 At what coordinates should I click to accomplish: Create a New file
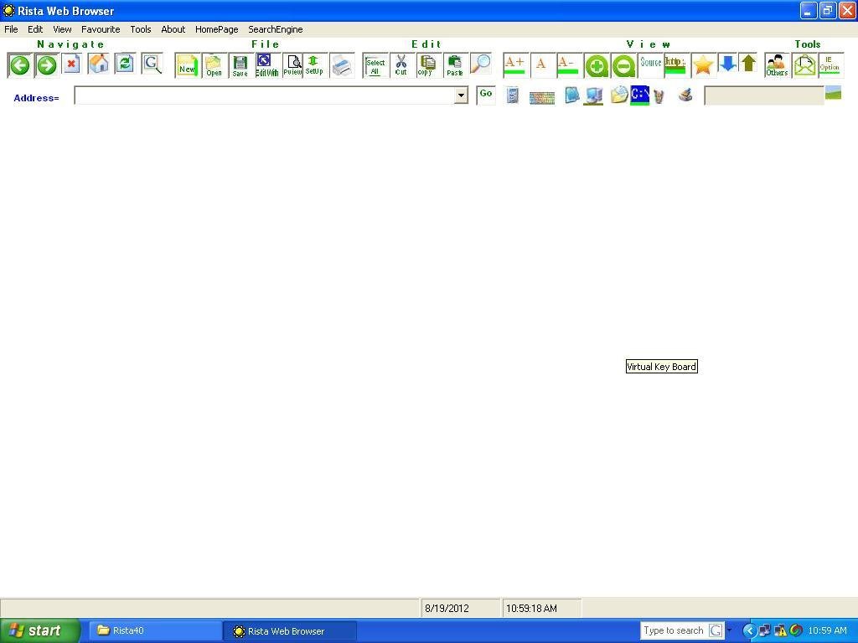(187, 65)
